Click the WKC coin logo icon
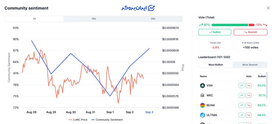 point(202,95)
